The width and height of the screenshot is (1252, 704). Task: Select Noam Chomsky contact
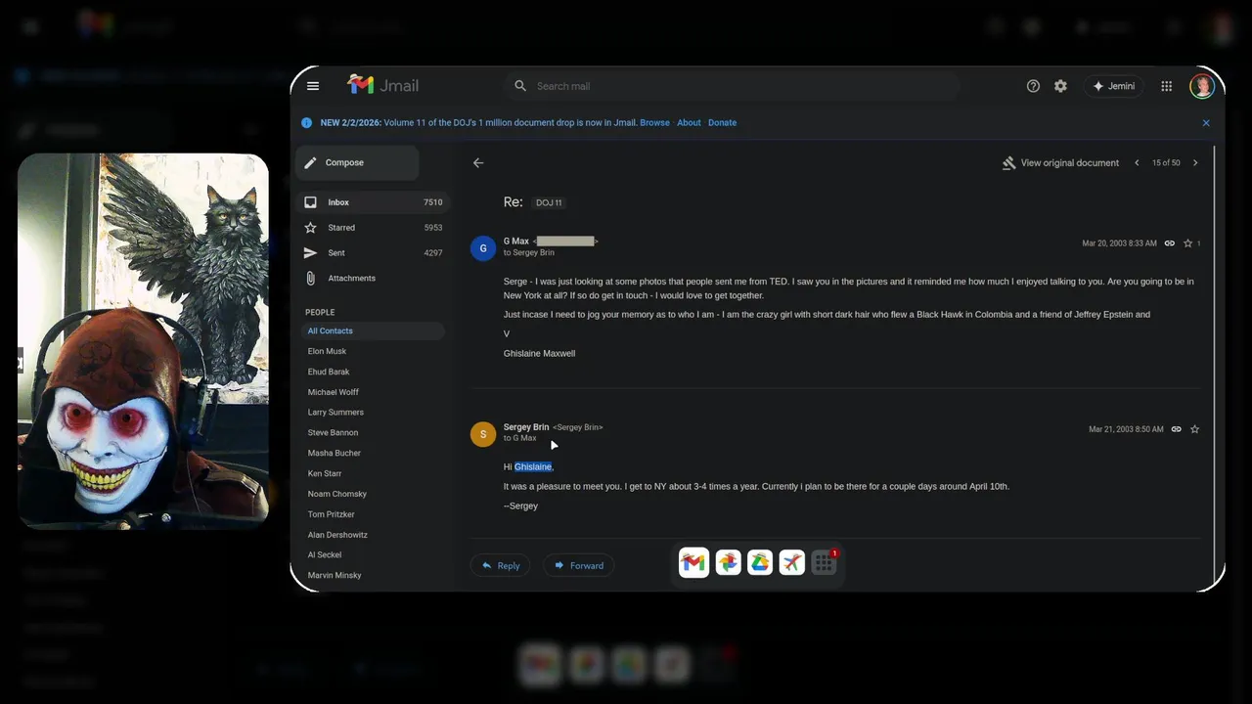coord(336,494)
